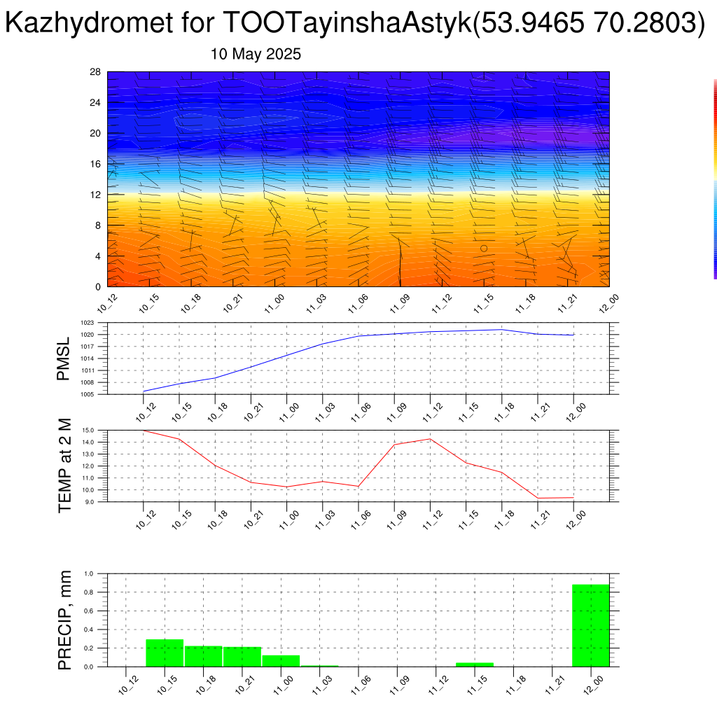Click the date label 10 May 2025

(256, 54)
